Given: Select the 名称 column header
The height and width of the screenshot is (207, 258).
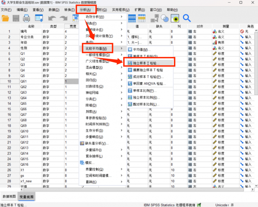Looking at the screenshot, I should pyautogui.click(x=31, y=26).
